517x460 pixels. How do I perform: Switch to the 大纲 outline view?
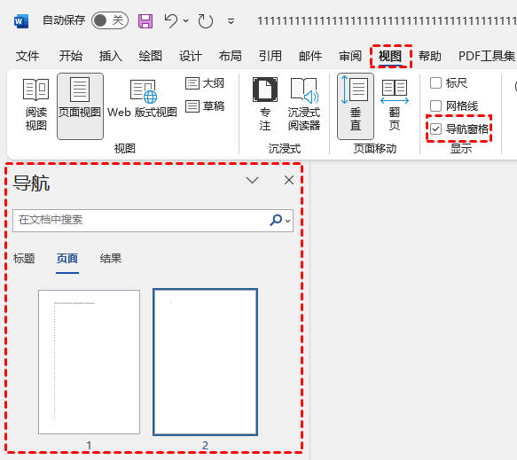[x=205, y=83]
